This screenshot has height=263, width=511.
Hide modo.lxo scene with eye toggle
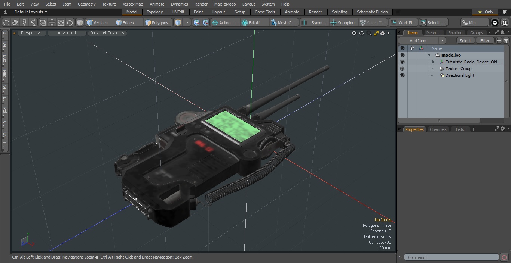[x=402, y=55]
